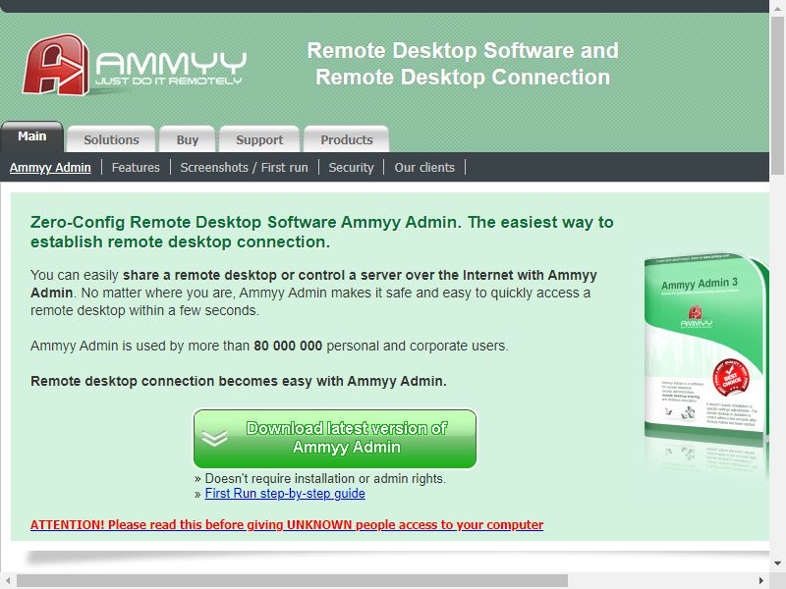
Task: Open Screenshots / First run page
Action: click(x=244, y=167)
